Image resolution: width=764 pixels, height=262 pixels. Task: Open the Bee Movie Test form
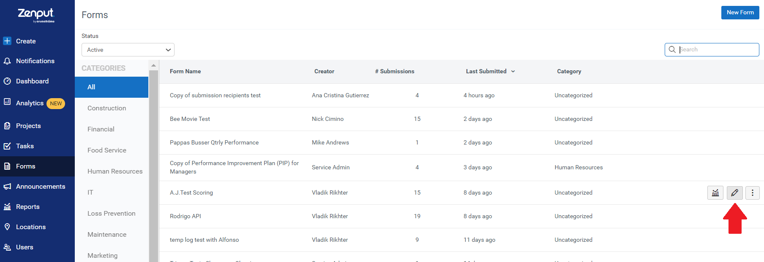click(x=190, y=119)
